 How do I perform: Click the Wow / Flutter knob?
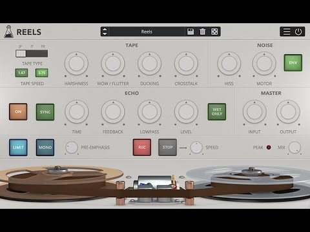(113, 64)
